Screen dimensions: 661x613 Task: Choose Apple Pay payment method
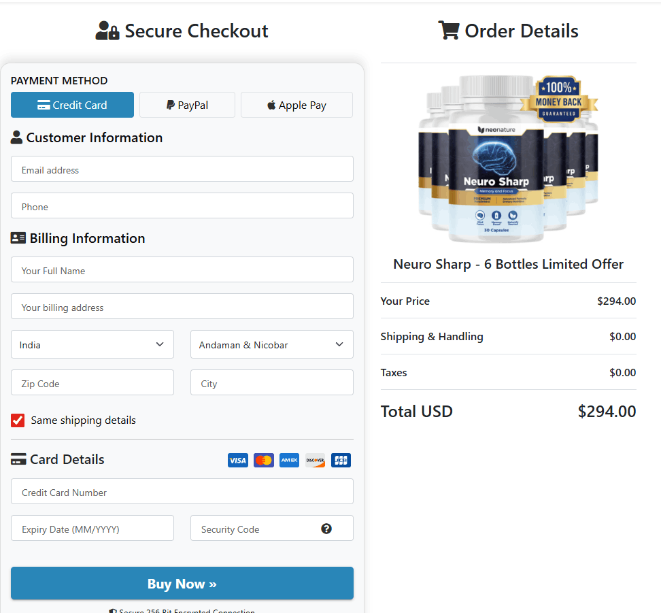(x=296, y=105)
